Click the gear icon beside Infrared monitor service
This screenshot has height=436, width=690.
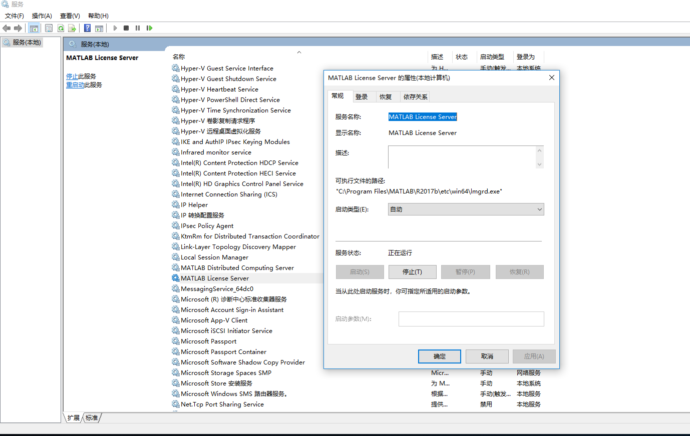[x=176, y=152]
